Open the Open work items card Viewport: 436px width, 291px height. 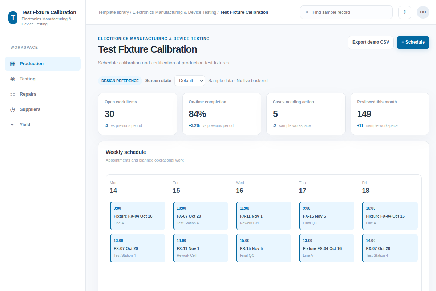click(x=138, y=114)
